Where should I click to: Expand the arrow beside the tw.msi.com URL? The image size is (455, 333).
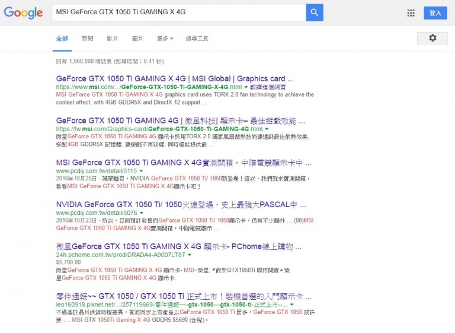[x=267, y=129]
